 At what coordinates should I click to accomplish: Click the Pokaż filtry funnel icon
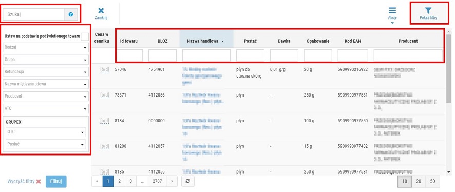coord(428,11)
